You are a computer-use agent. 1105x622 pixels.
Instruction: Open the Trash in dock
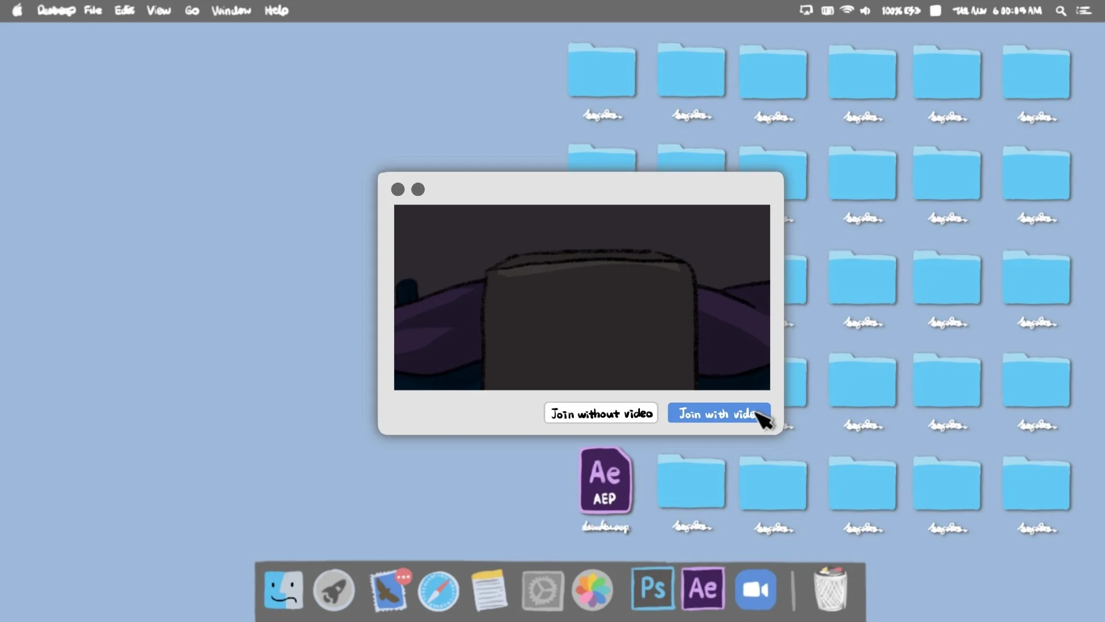[x=830, y=590]
